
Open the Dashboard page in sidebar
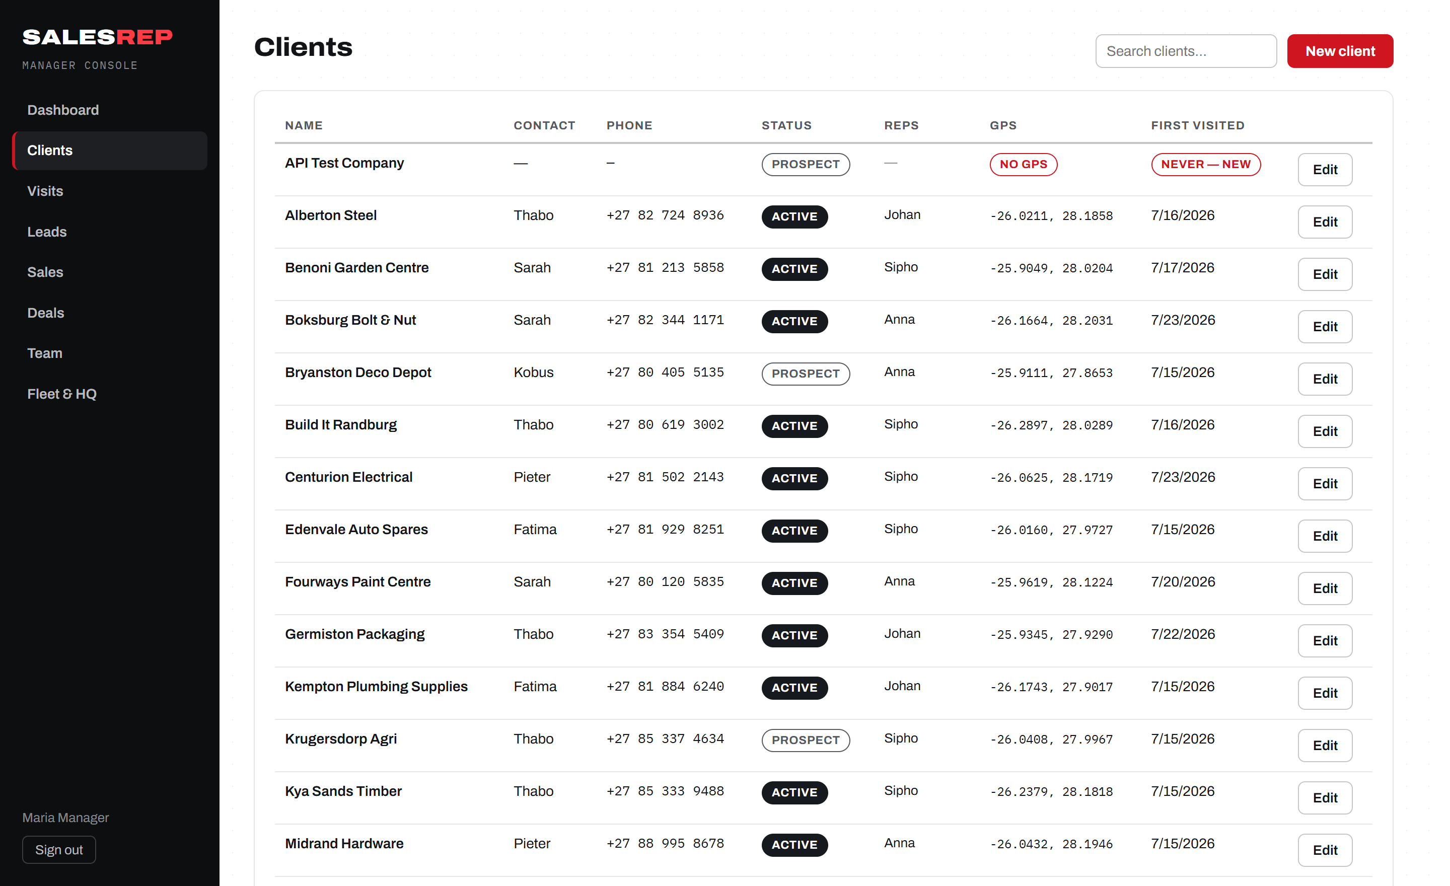pos(110,110)
